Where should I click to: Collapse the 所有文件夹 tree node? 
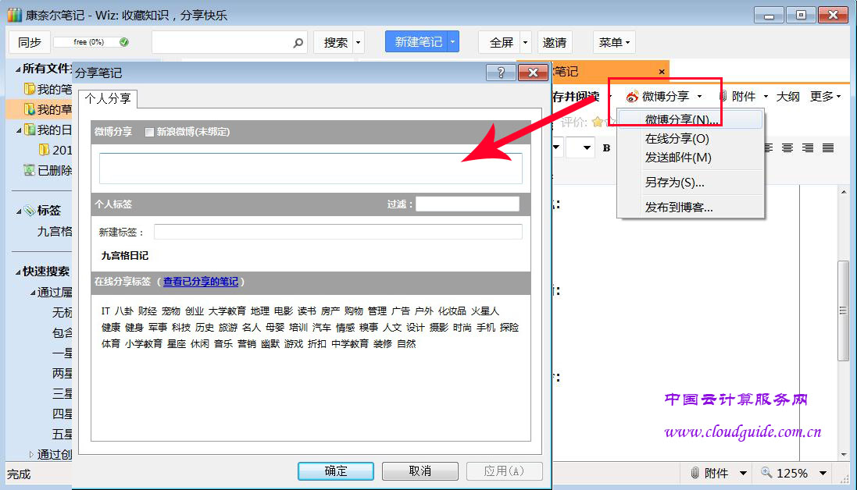[x=17, y=69]
